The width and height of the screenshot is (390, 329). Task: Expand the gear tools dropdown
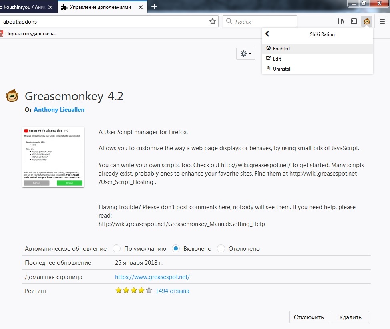245,54
